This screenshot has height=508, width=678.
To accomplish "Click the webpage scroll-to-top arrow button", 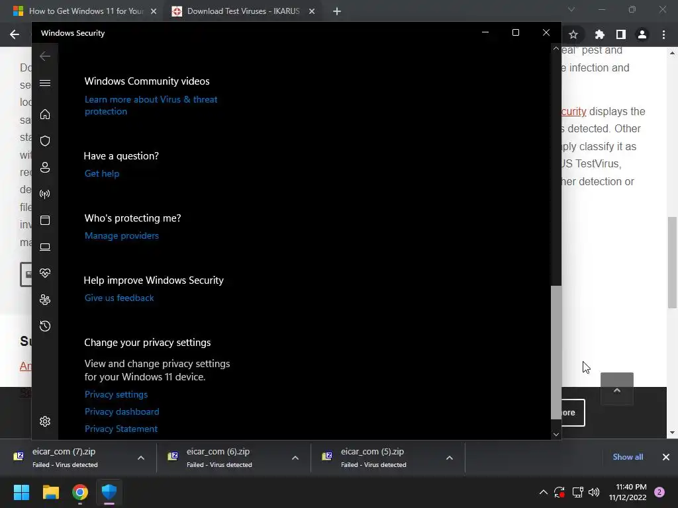I will 617,390.
